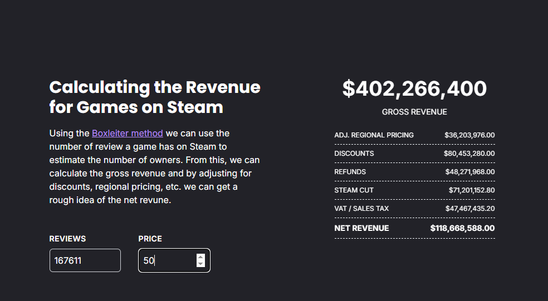Click the $402,266,400 gross revenue figure
The height and width of the screenshot is (301, 548).
414,88
